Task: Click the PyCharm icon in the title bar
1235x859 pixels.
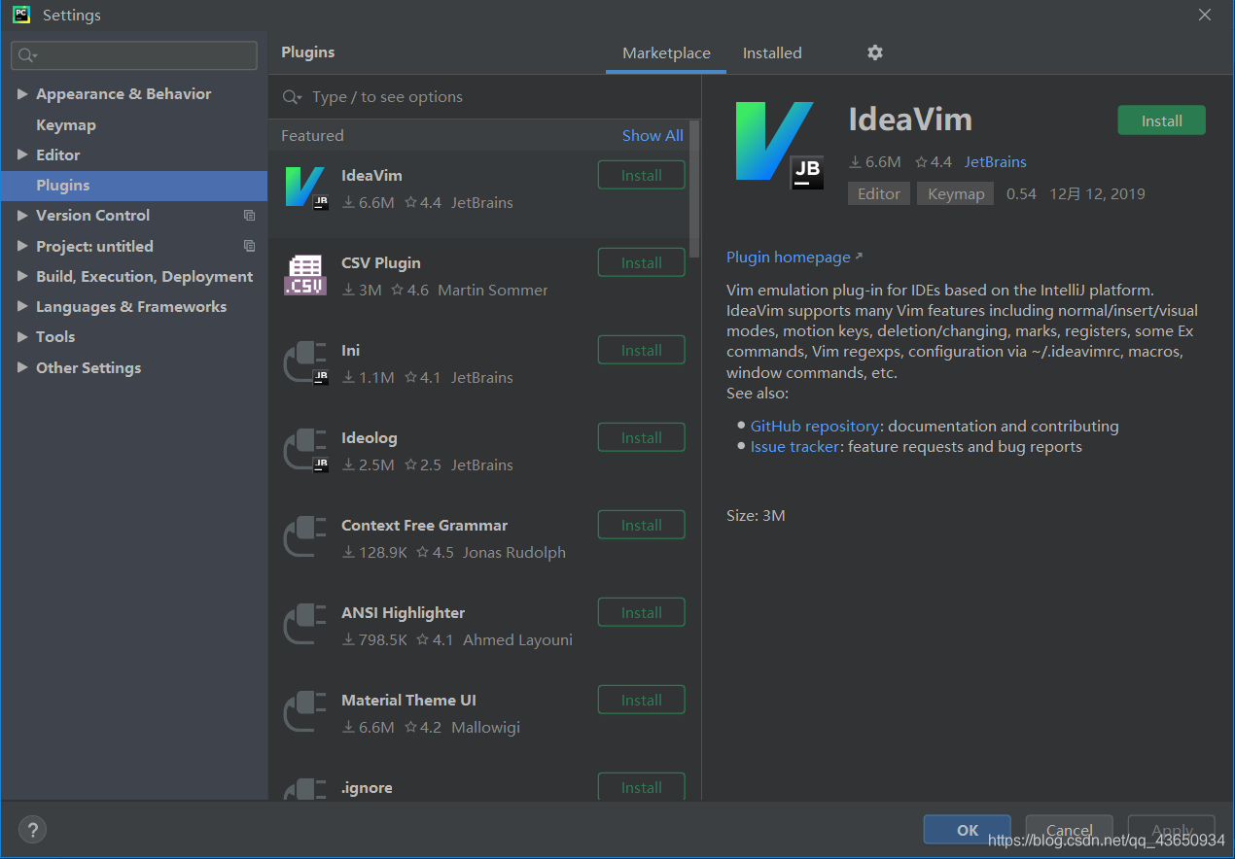Action: click(x=21, y=15)
